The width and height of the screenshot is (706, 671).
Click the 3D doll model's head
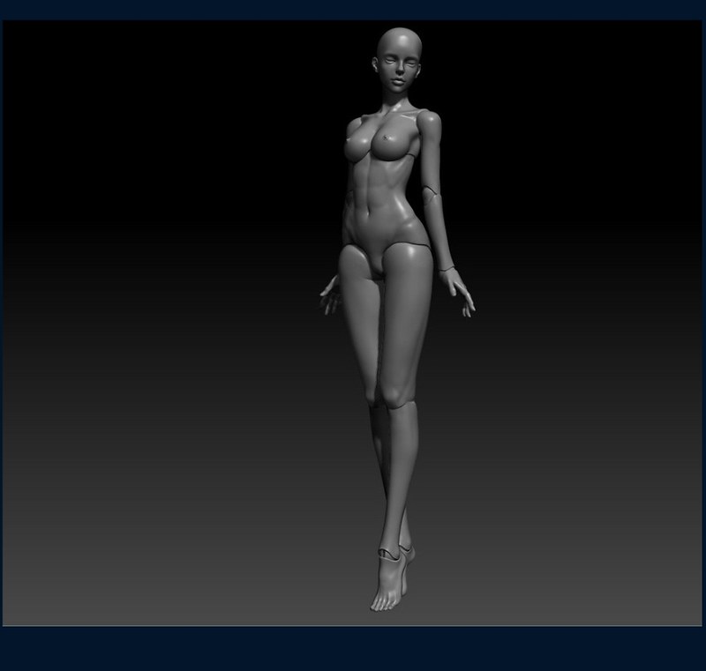coord(399,62)
